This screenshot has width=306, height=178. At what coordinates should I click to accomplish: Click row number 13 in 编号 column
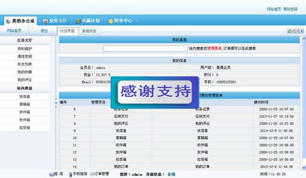[75, 160]
